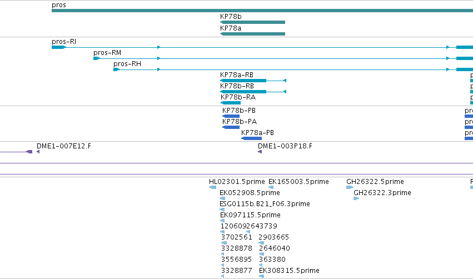Screen dimensions: 473x279
Task: Click the 363380 label text
Action: point(272,260)
